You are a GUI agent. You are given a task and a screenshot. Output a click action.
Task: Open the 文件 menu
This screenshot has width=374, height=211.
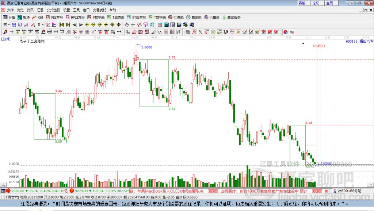10,10
